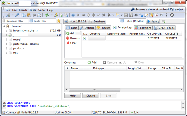
Task: Click the Replace text icon
Action: pos(141,15)
